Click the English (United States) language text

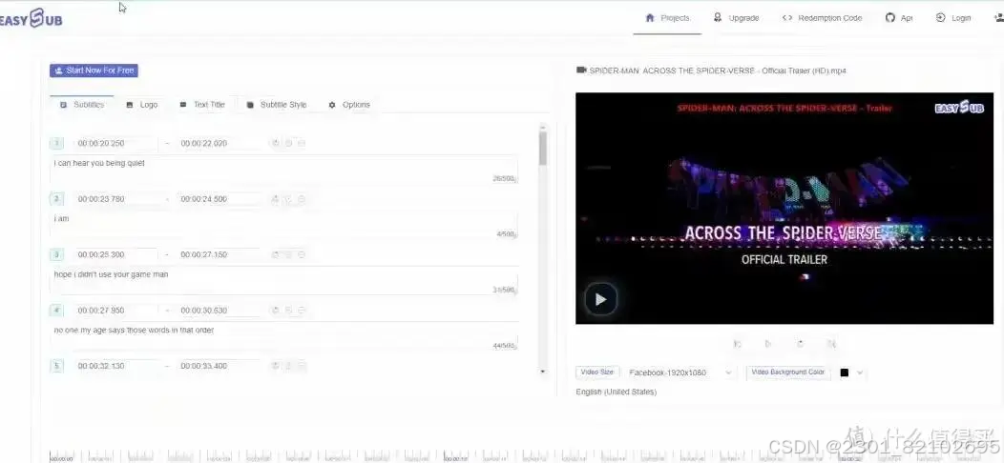point(616,392)
